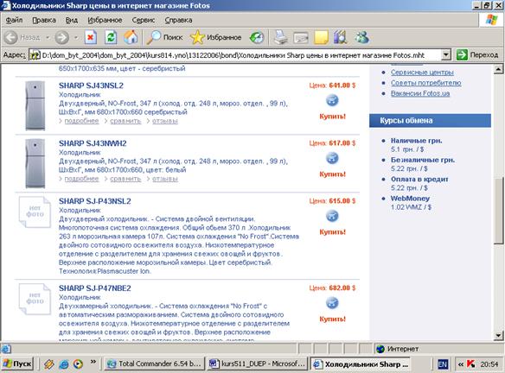The height and width of the screenshot is (373, 505).
Task: Show hidden quick launch icons chevron
Action: (93, 362)
